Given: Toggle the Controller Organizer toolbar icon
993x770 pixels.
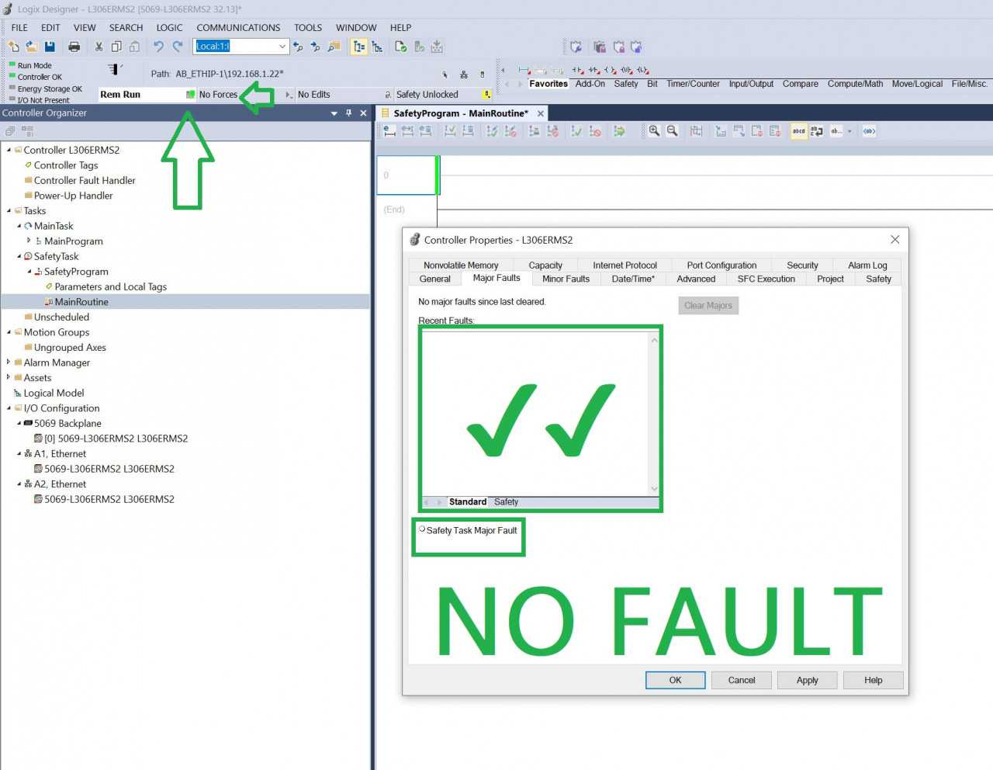Looking at the screenshot, I should tap(359, 47).
